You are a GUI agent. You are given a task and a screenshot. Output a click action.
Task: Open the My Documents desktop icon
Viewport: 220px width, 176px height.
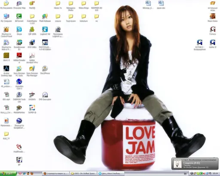[x=6, y=3]
